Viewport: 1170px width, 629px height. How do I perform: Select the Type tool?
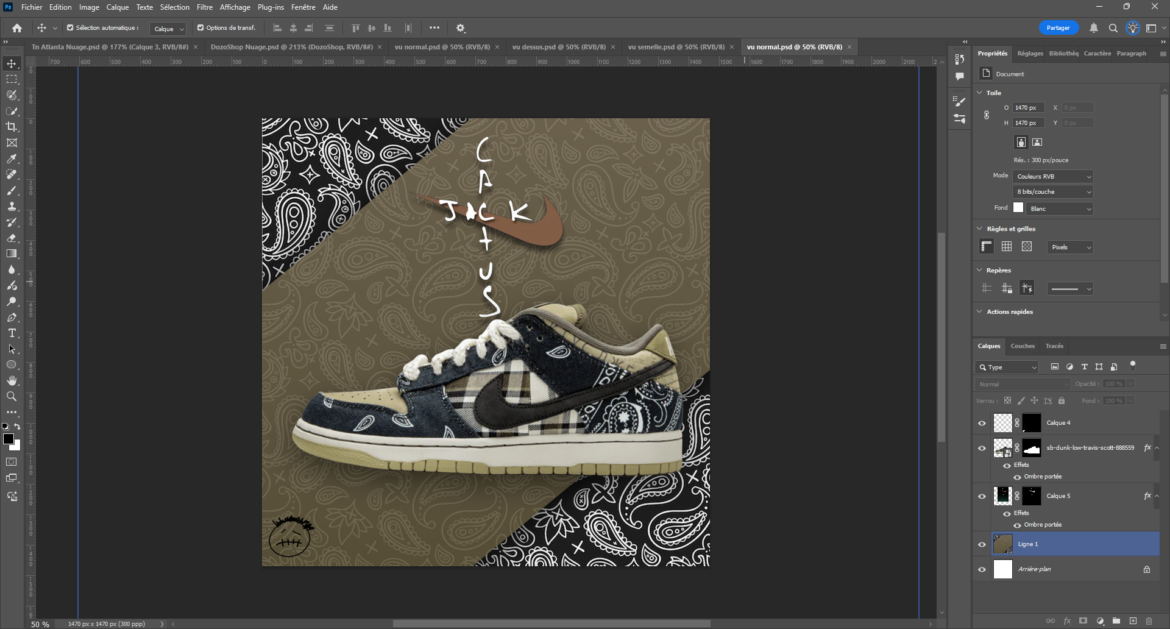[12, 333]
